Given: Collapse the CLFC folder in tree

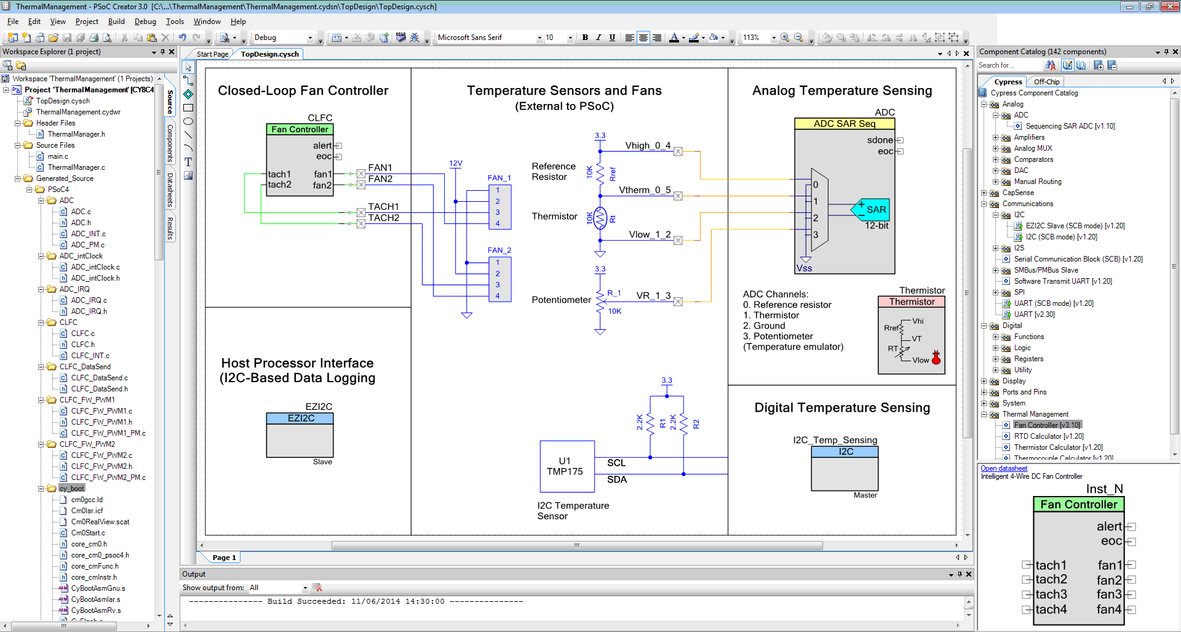Looking at the screenshot, I should [41, 322].
